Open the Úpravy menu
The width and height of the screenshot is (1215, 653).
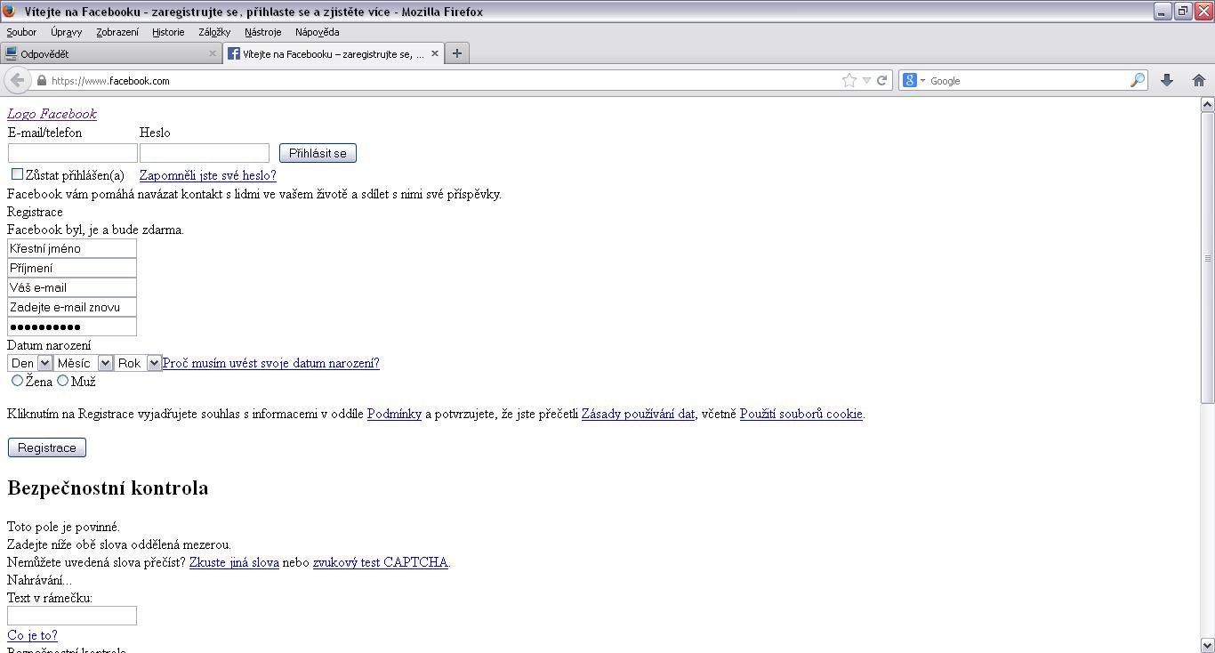tap(66, 32)
